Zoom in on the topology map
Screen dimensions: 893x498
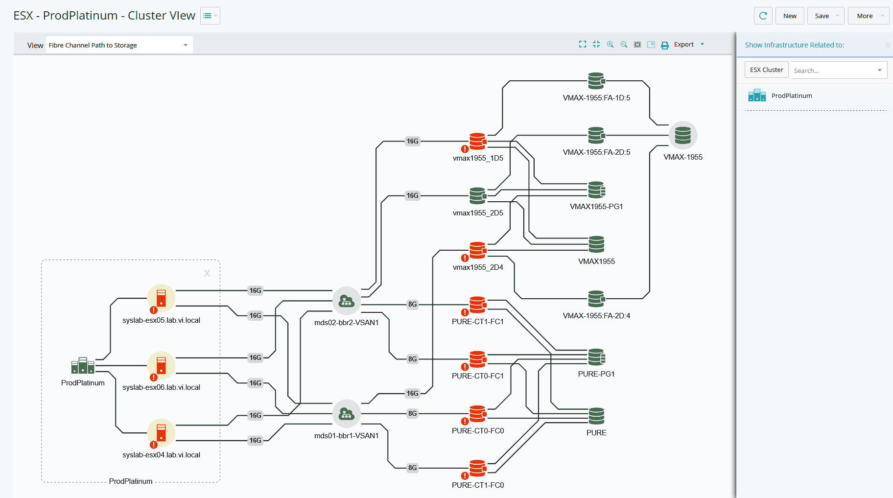click(610, 44)
